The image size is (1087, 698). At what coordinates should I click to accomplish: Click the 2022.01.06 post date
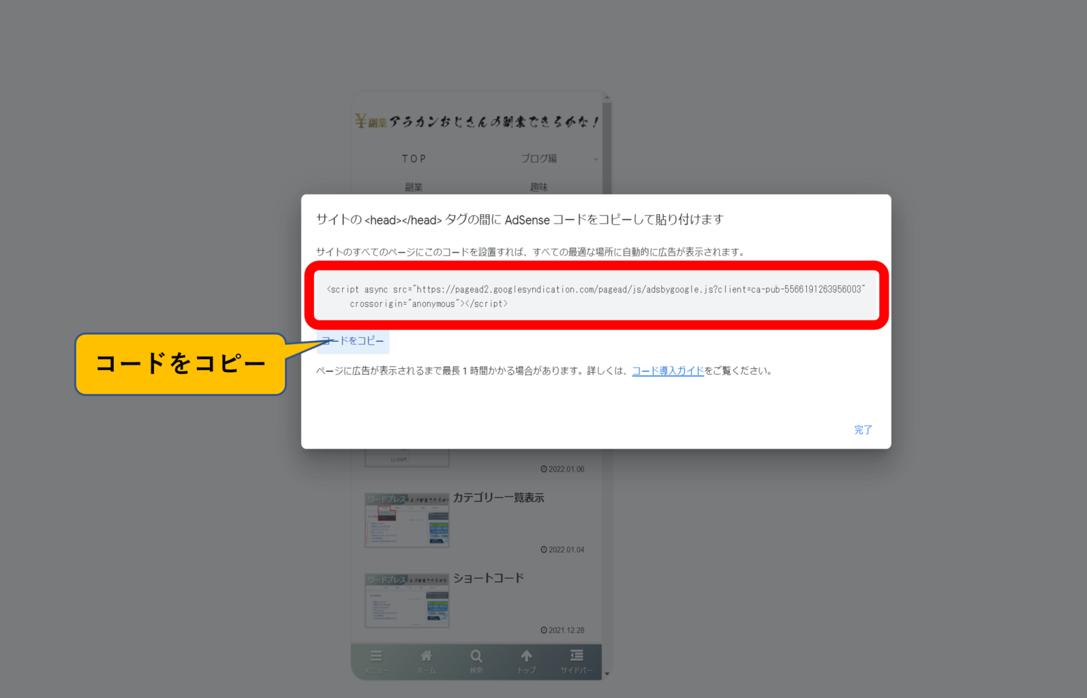click(562, 469)
